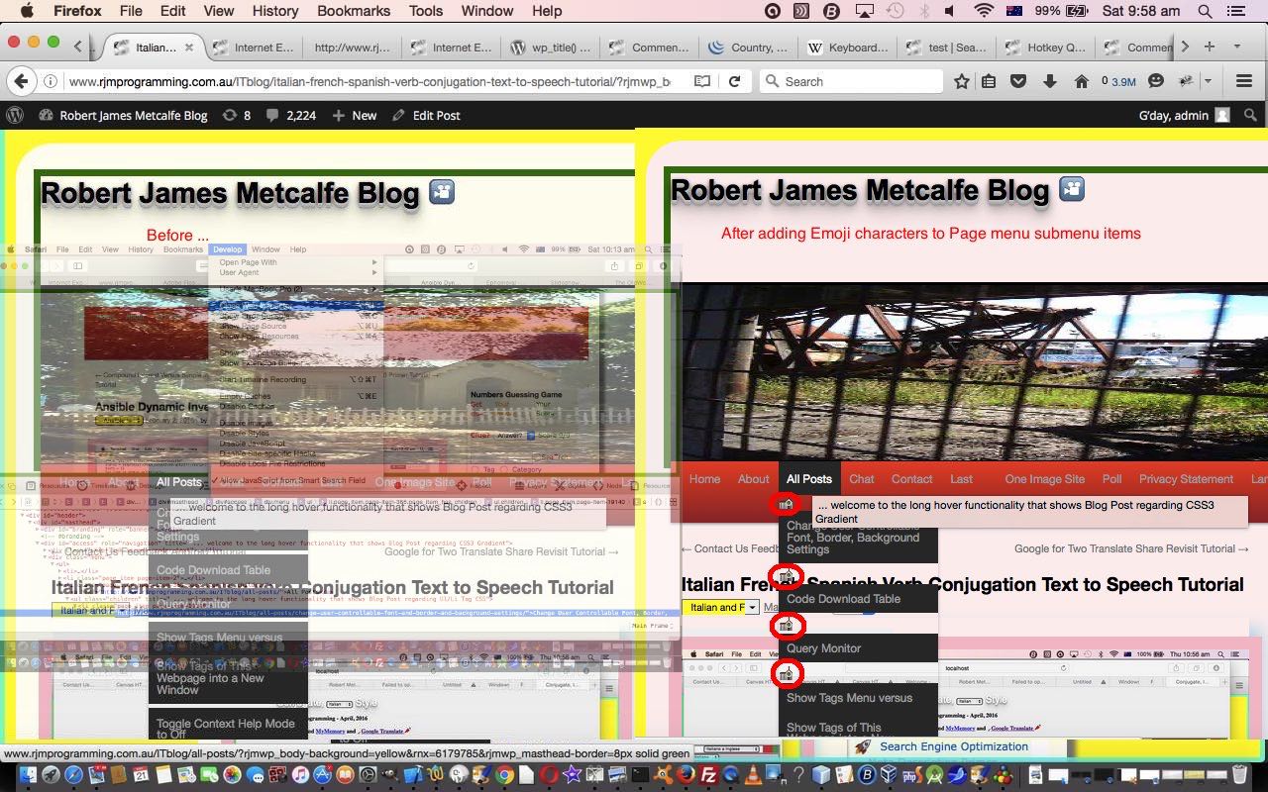Save page to Pocket
Viewport: 1268px width, 792px height.
[x=1018, y=81]
